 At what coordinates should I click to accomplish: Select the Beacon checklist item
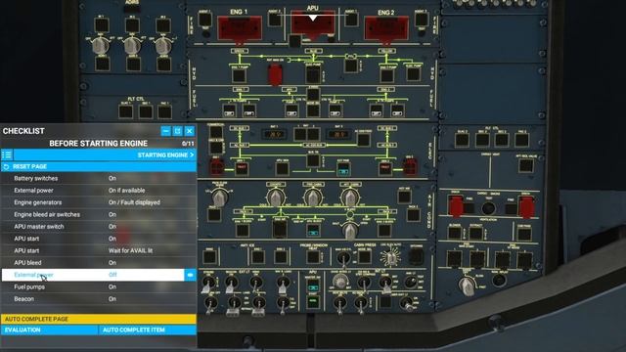99,299
